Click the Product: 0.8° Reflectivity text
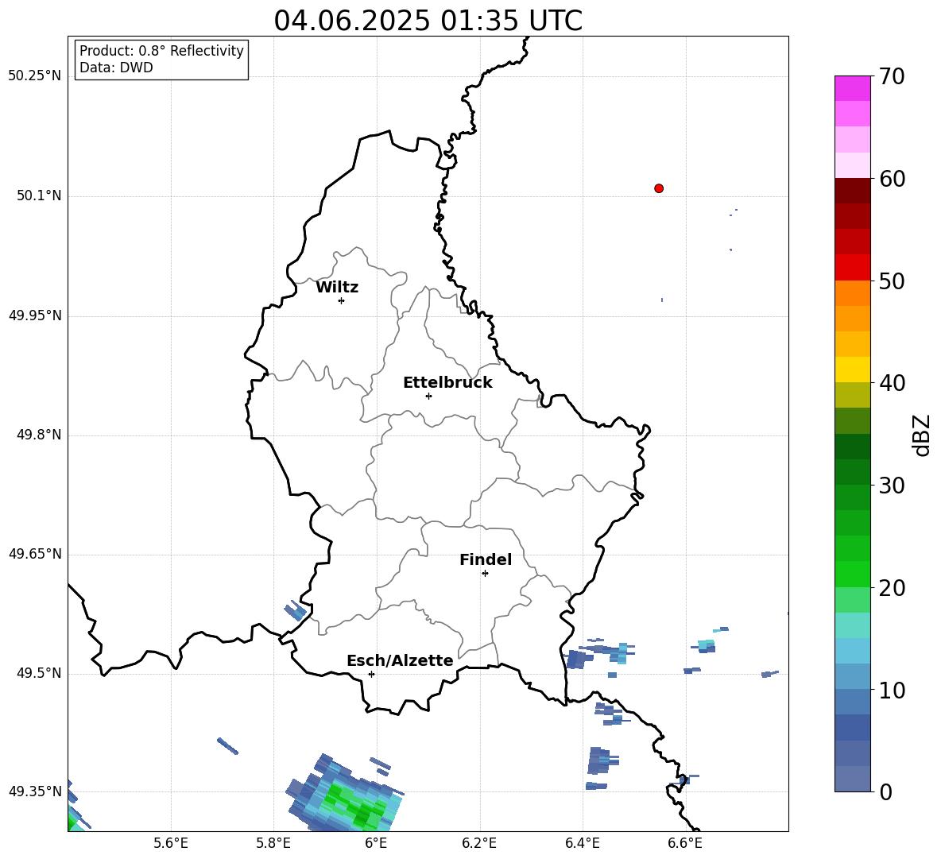 161,51
